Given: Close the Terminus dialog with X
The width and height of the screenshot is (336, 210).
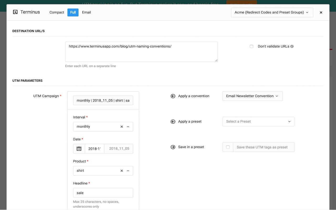Looking at the screenshot, I should (x=321, y=12).
